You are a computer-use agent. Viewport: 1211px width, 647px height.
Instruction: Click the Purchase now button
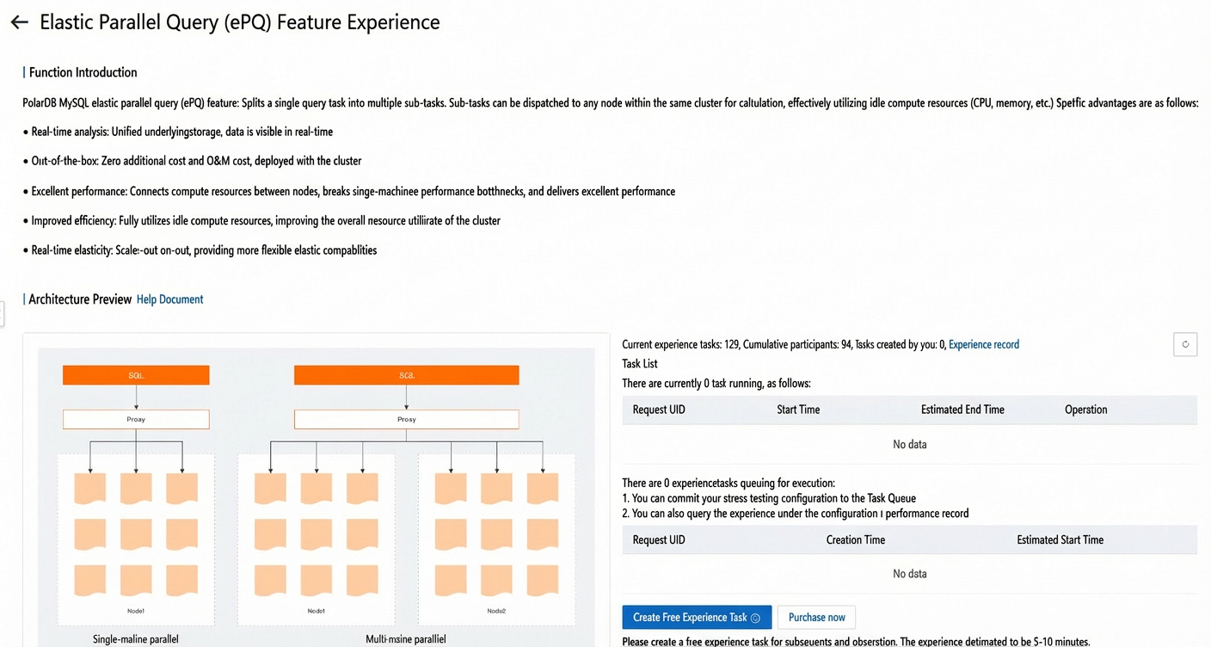pyautogui.click(x=817, y=618)
